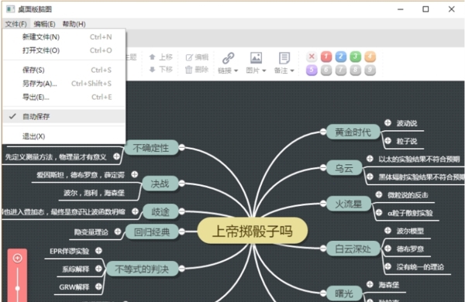Choose 退出(X) to quit the app
465x302 pixels.
[x=64, y=136]
